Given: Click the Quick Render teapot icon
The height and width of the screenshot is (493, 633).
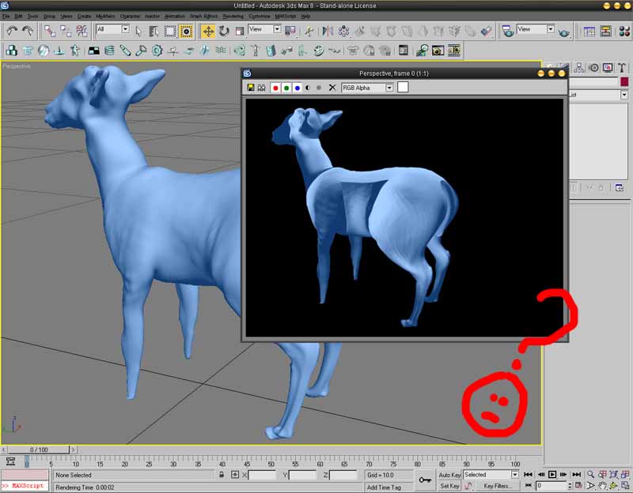Looking at the screenshot, I should click(x=564, y=32).
